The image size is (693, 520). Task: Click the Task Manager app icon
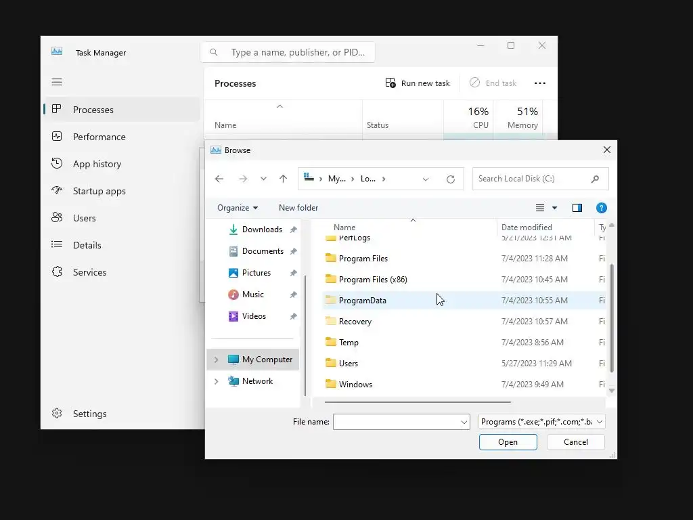pyautogui.click(x=57, y=51)
